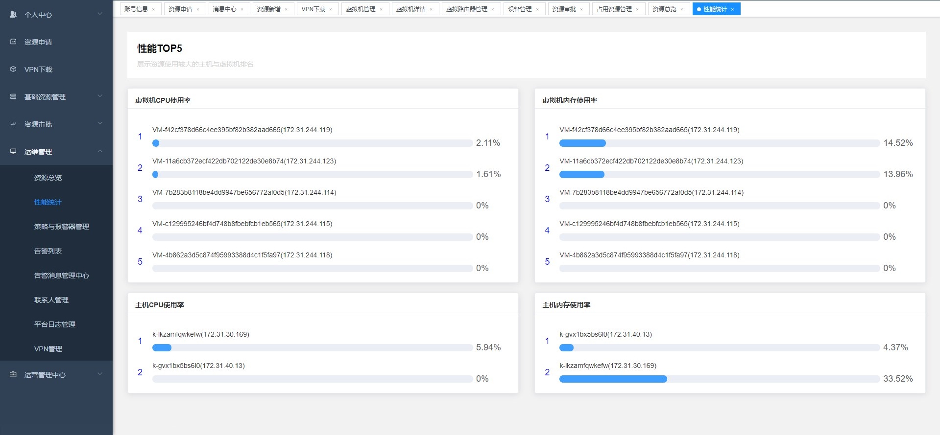Click the 个人中心 user icon

[x=13, y=15]
